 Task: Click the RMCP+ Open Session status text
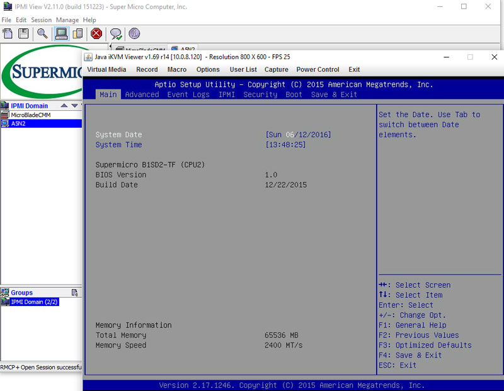click(x=41, y=367)
